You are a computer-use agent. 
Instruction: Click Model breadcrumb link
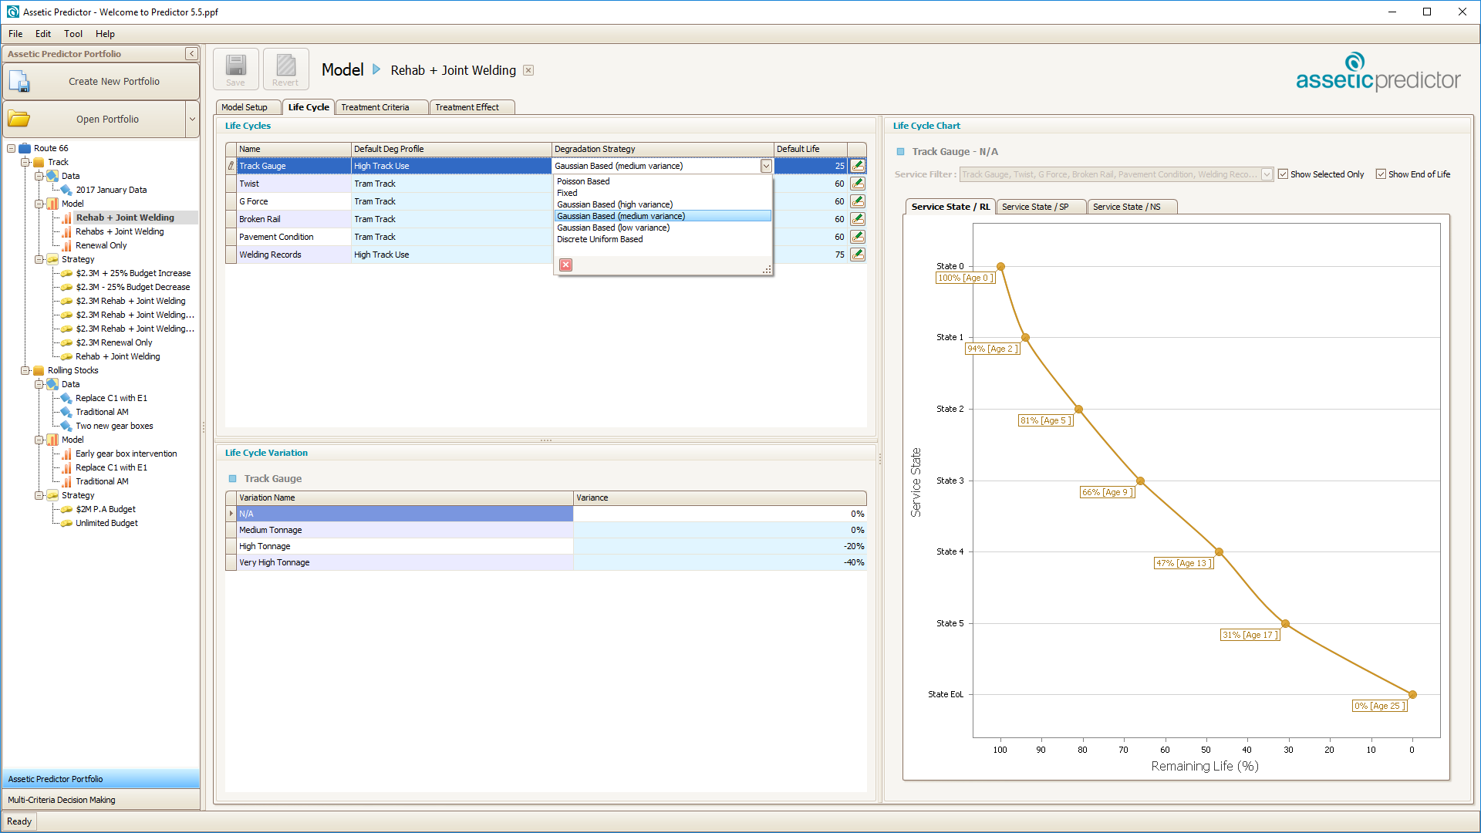click(x=342, y=70)
